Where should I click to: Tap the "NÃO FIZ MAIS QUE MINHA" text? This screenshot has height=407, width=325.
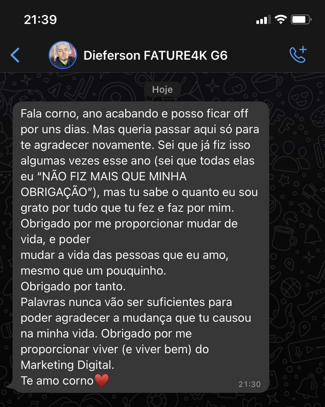click(114, 176)
